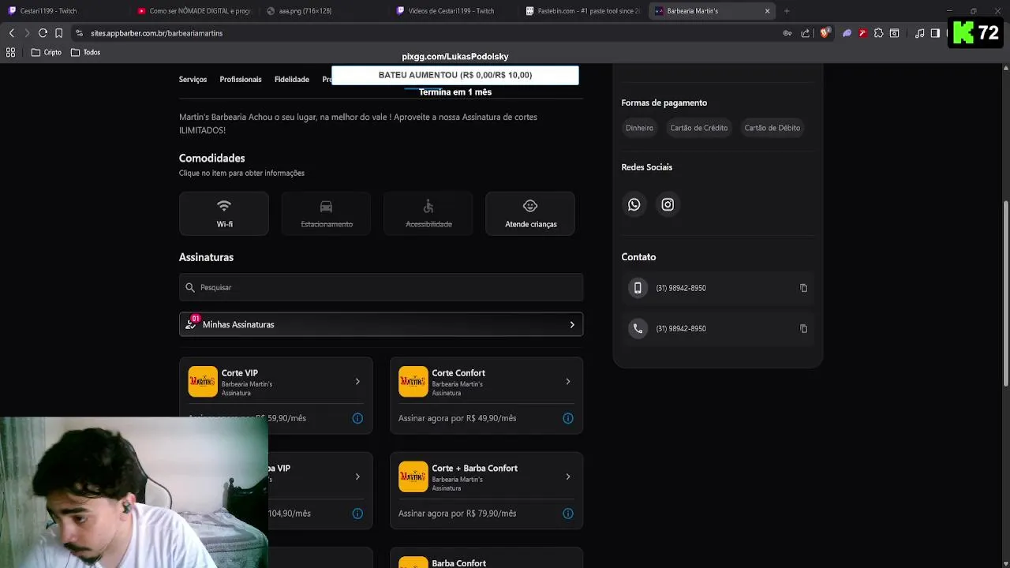Click the Corte VIP plan logo

[203, 382]
